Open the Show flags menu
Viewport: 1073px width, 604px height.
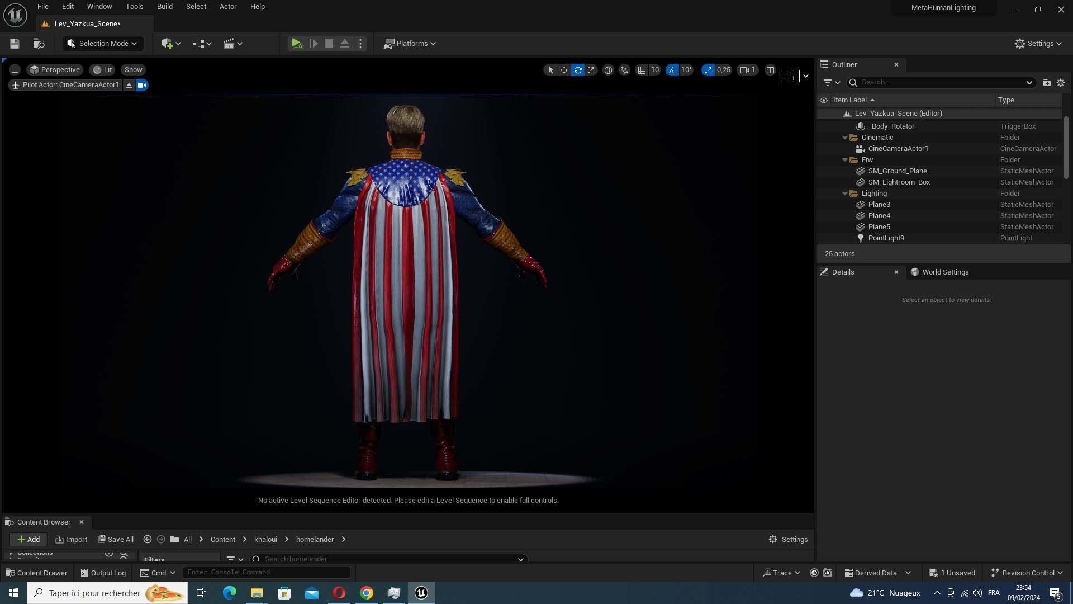[133, 70]
